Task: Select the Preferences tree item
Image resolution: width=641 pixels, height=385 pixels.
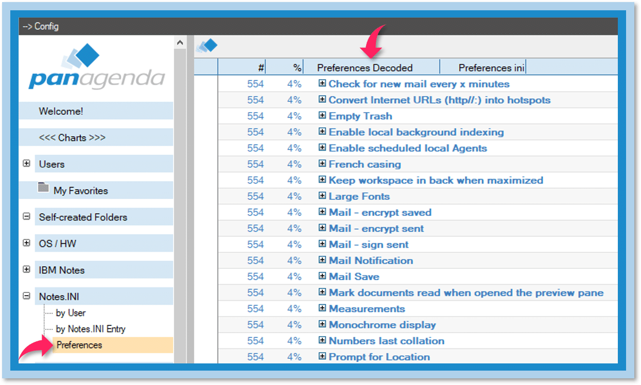Action: (79, 345)
